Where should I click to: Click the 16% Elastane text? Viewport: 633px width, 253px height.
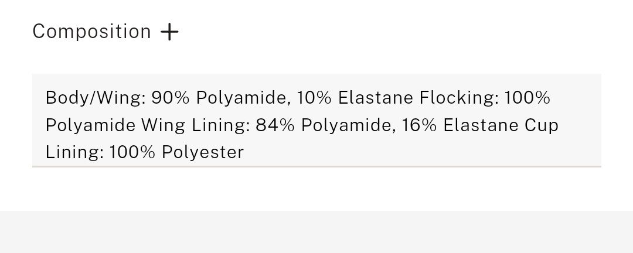coord(461,125)
